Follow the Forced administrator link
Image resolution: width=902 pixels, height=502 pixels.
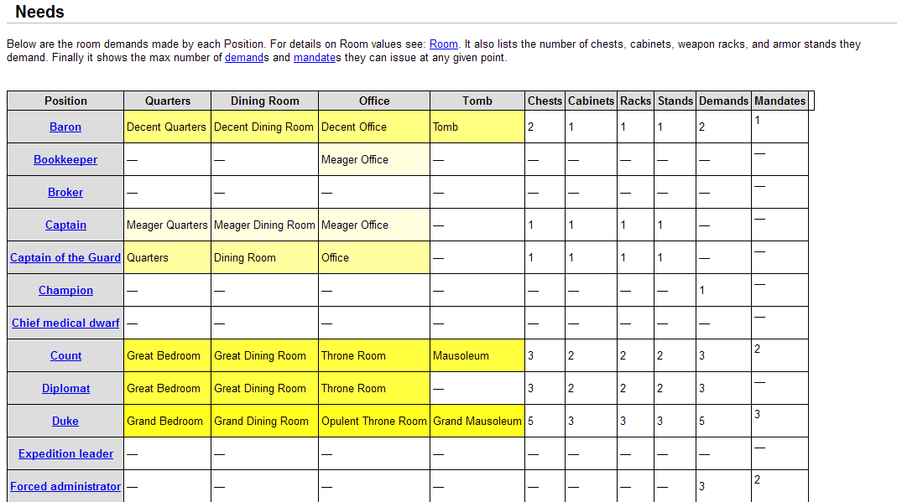click(x=65, y=486)
